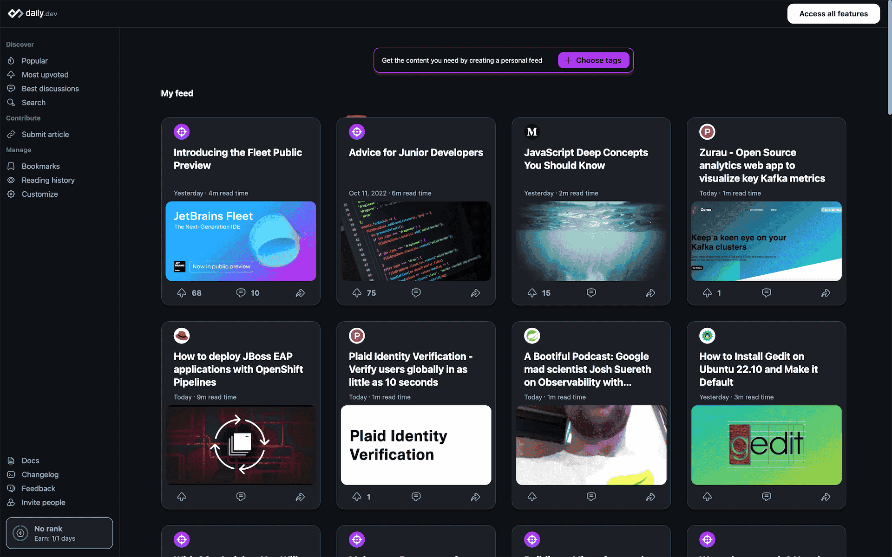Upvote the Fleet Public Preview post
Viewport: 892px width, 557px height.
pyautogui.click(x=182, y=293)
